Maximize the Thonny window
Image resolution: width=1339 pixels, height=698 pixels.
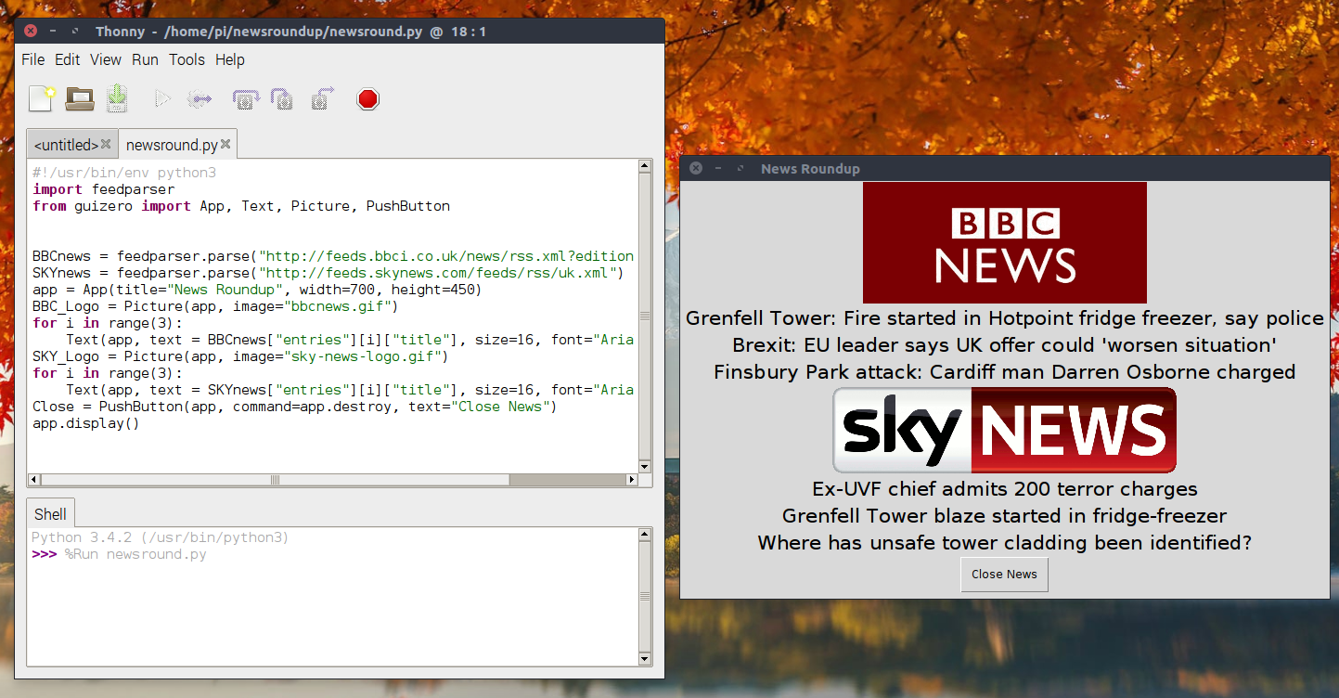click(75, 32)
